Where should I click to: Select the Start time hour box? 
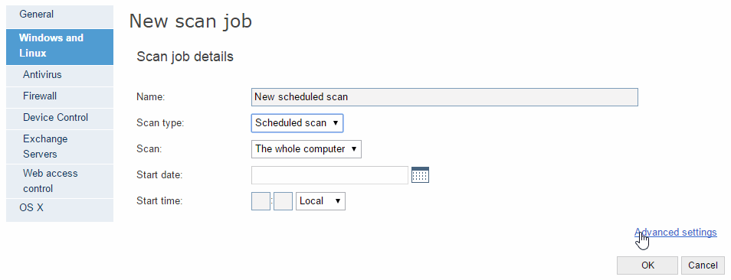tap(261, 201)
